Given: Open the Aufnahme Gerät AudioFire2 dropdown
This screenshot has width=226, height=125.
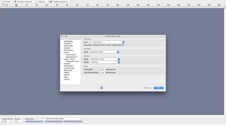Looking at the screenshot, I should coord(105,59).
